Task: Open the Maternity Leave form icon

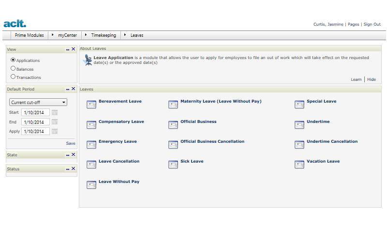Action: (x=173, y=105)
